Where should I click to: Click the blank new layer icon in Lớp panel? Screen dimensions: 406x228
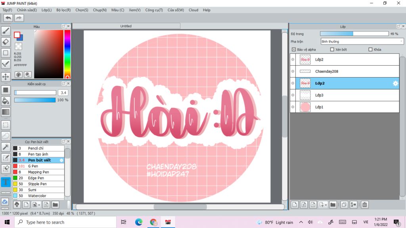[x=295, y=205]
